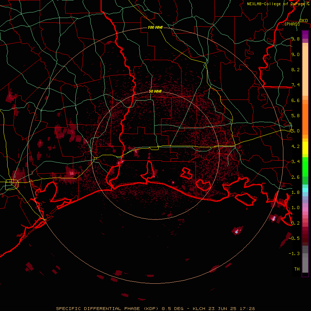Click the 0.2 value on the color scale
This screenshot has height=311, width=311.
[x=295, y=223]
